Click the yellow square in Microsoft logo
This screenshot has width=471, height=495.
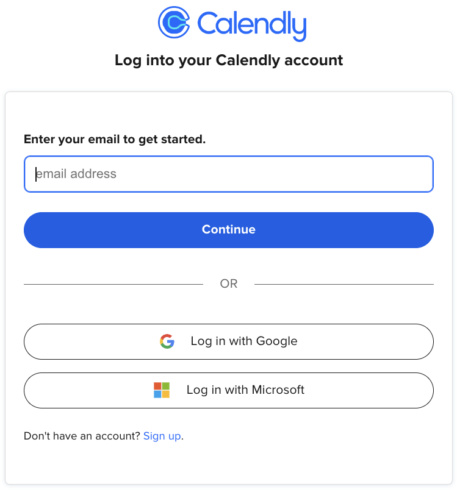click(x=166, y=394)
